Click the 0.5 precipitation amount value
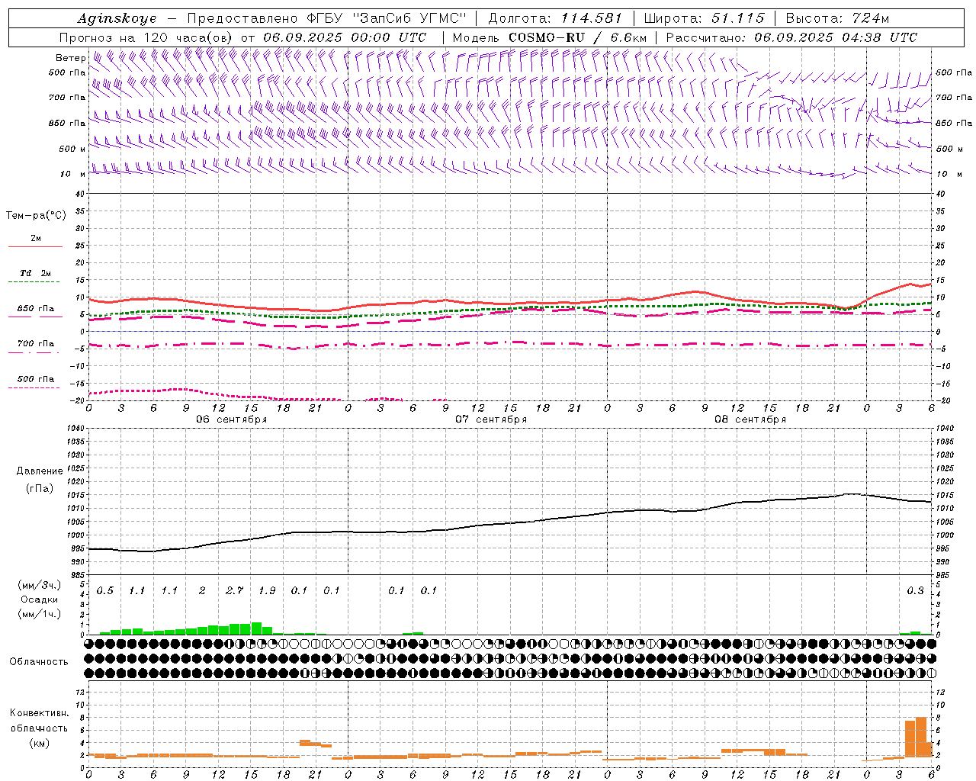This screenshot has height=781, width=976. (105, 590)
